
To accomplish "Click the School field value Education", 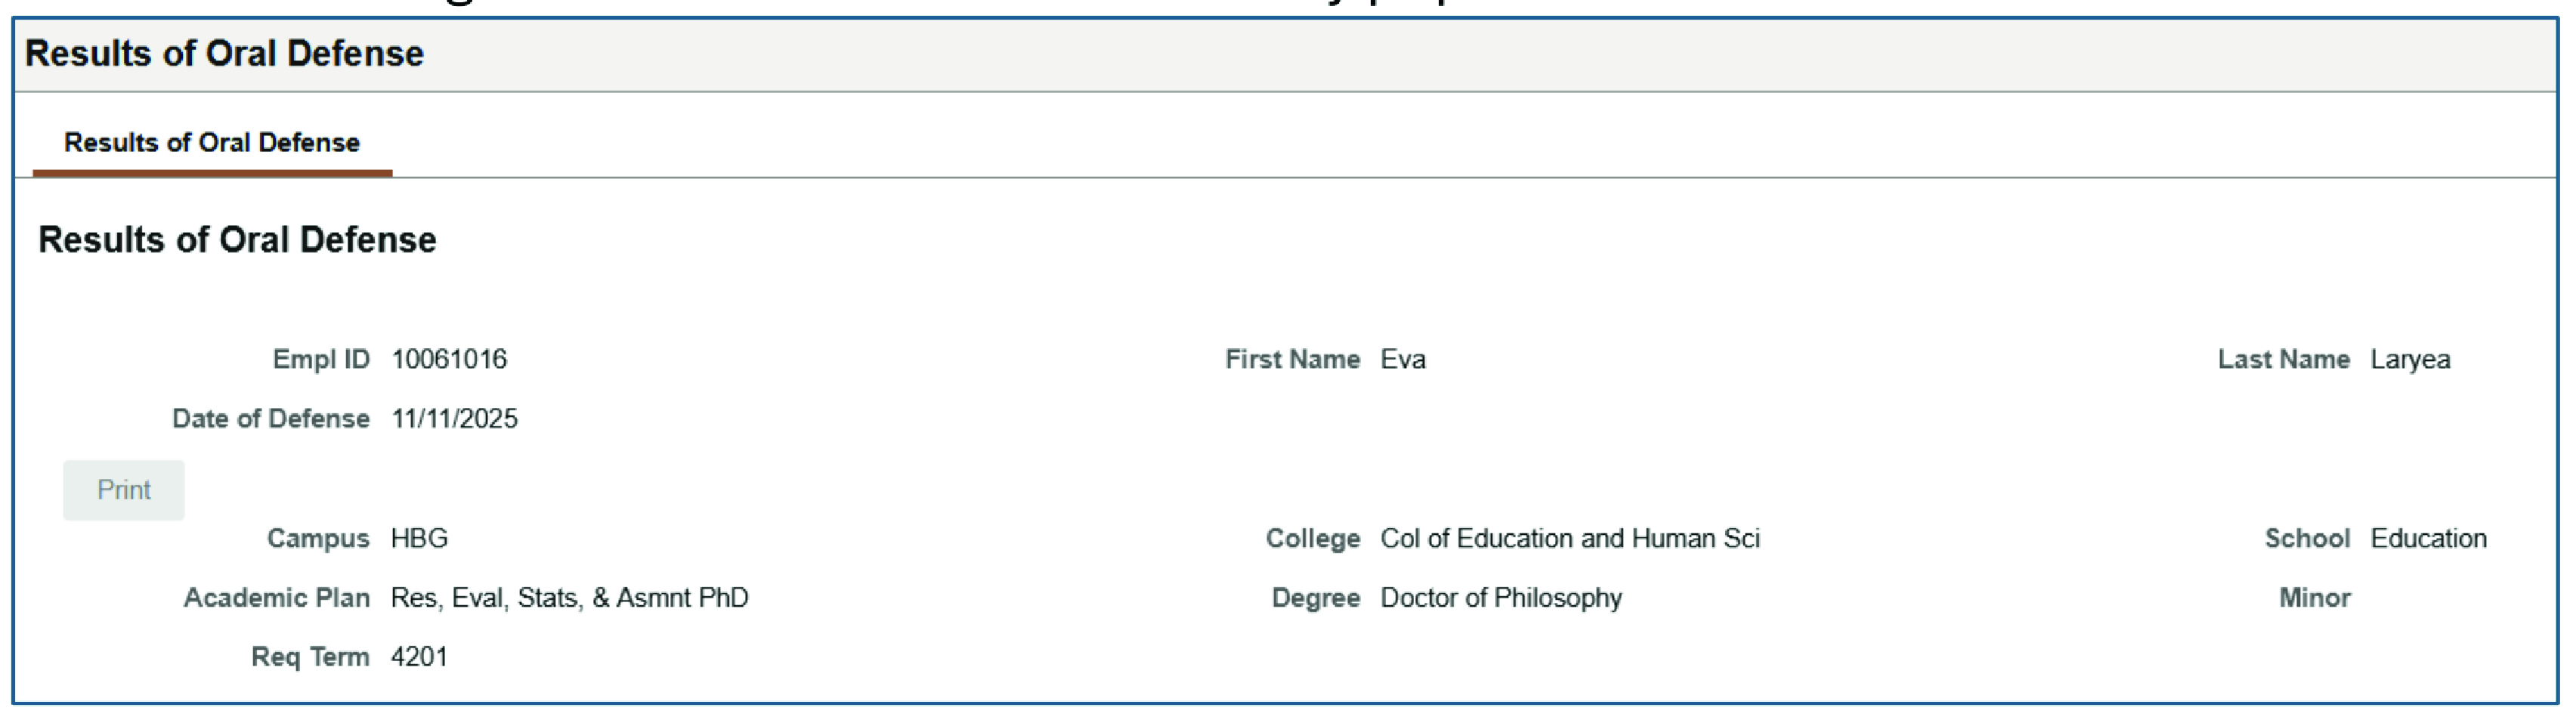I will [2428, 538].
